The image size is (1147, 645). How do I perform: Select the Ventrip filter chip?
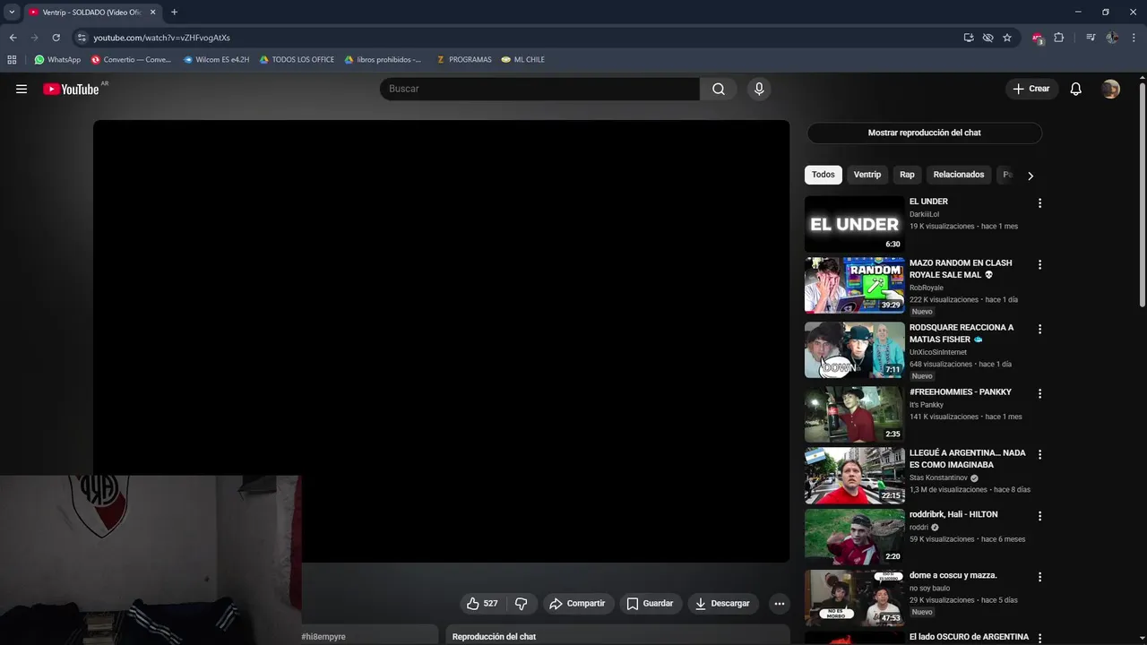coord(867,175)
